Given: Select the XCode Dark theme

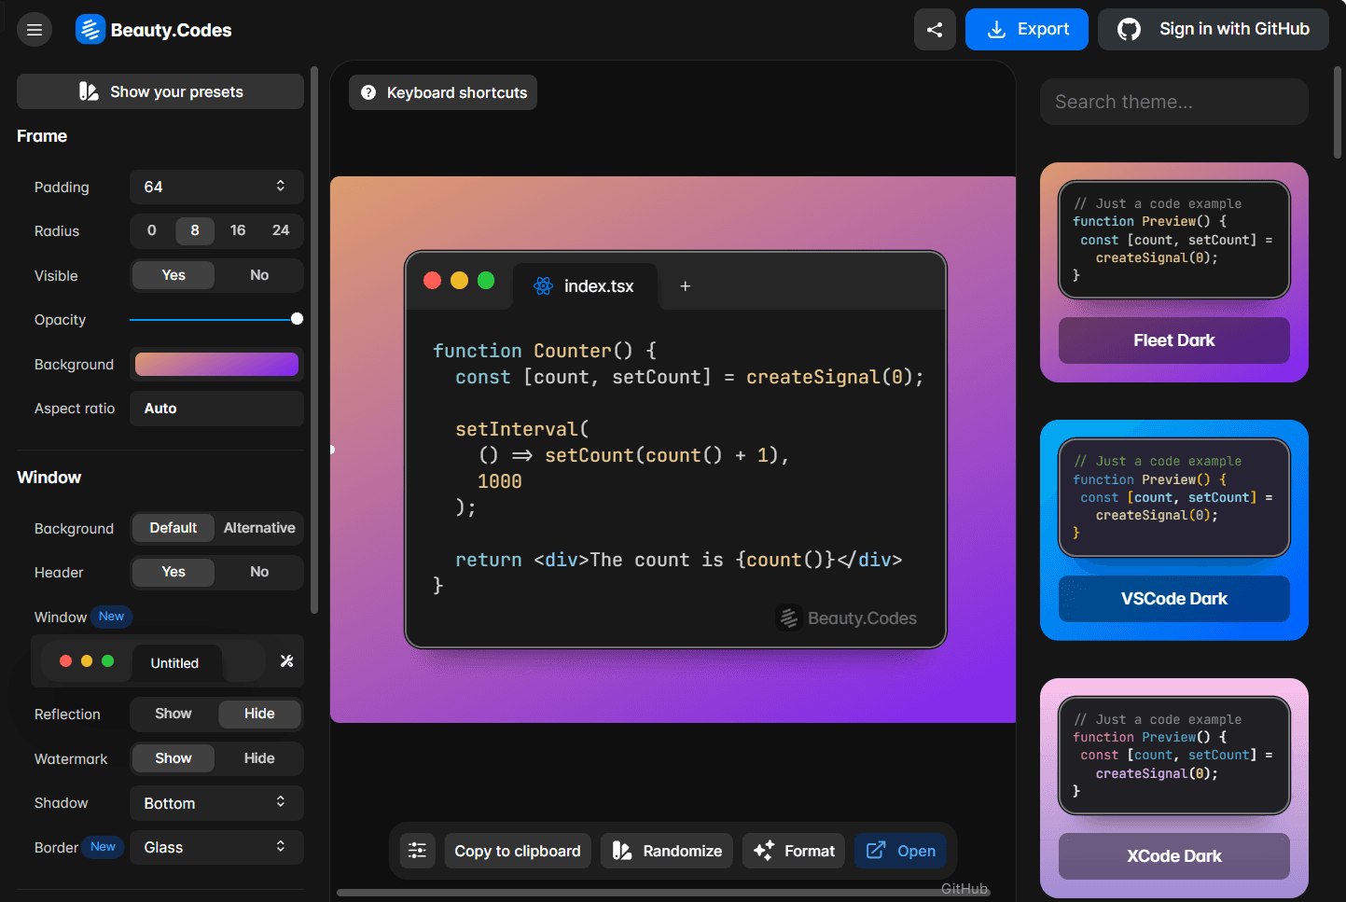Looking at the screenshot, I should tap(1174, 856).
